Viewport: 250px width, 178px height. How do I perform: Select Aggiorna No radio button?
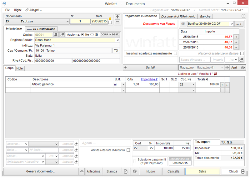click(x=82, y=34)
